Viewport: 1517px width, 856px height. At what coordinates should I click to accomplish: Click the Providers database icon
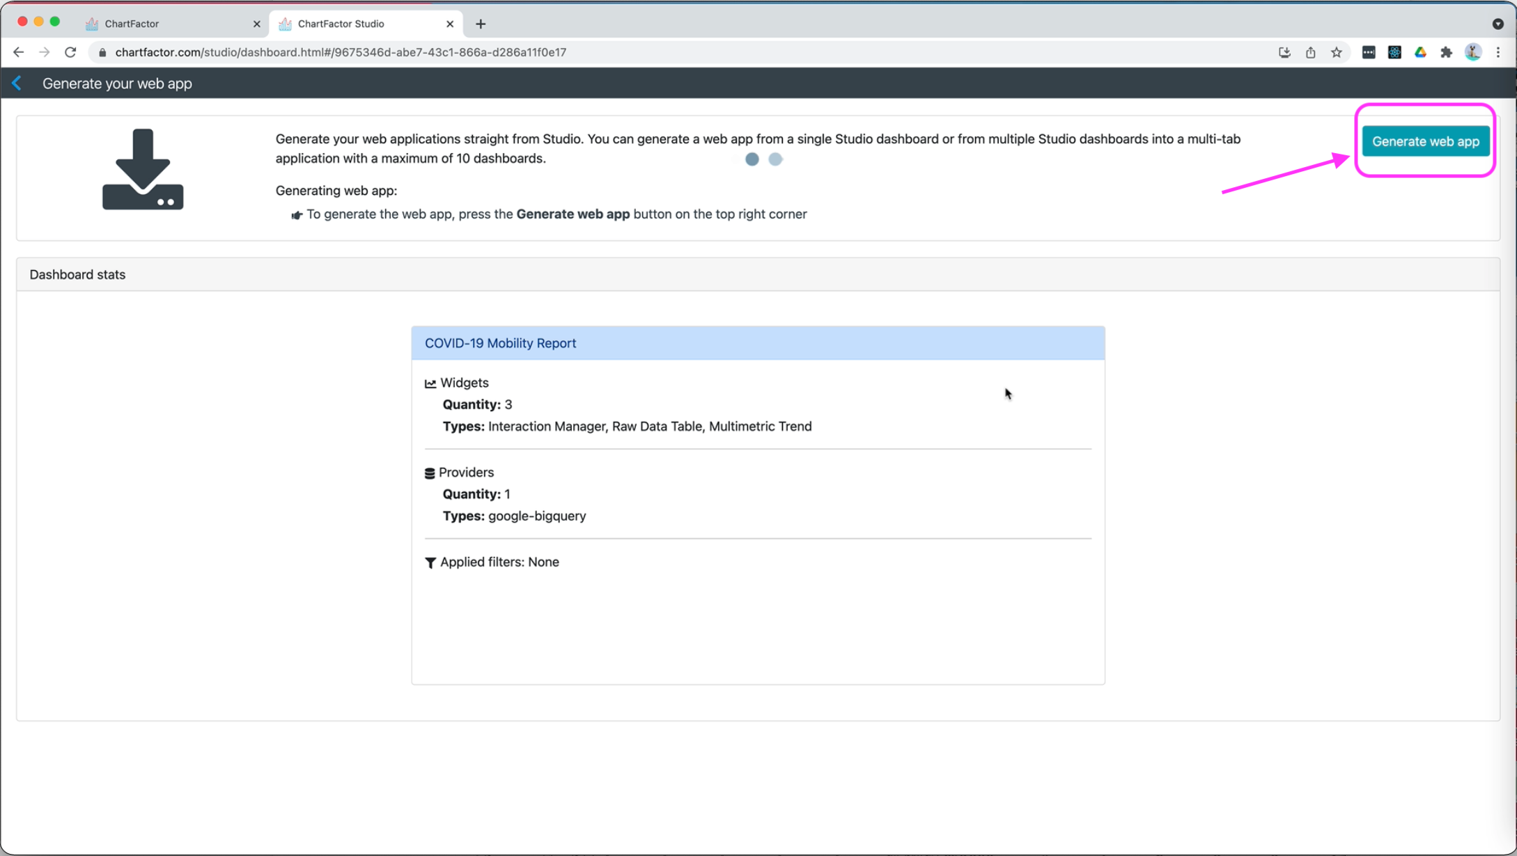(430, 473)
